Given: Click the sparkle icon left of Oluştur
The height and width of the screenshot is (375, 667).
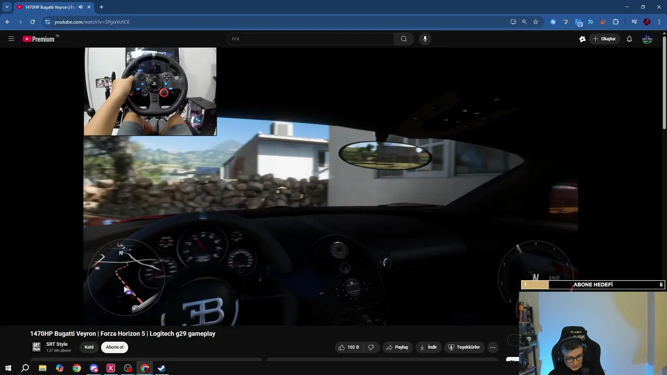Looking at the screenshot, I should click(583, 39).
